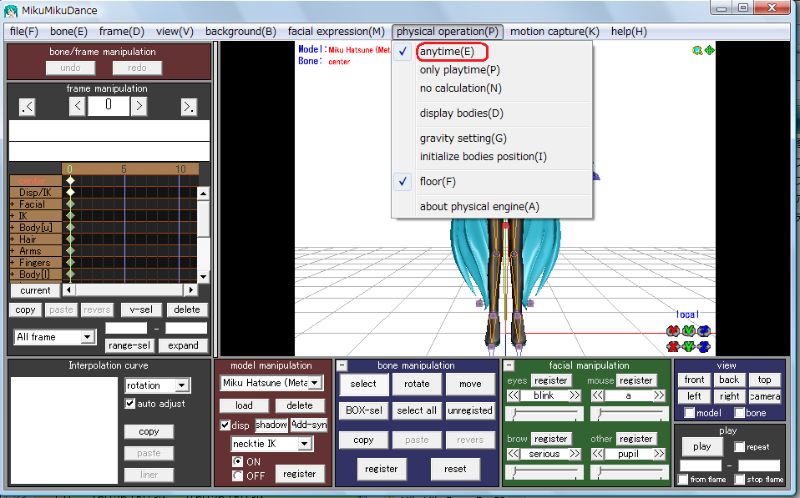Open gravity setting(G)
The image size is (800, 498).
463,138
